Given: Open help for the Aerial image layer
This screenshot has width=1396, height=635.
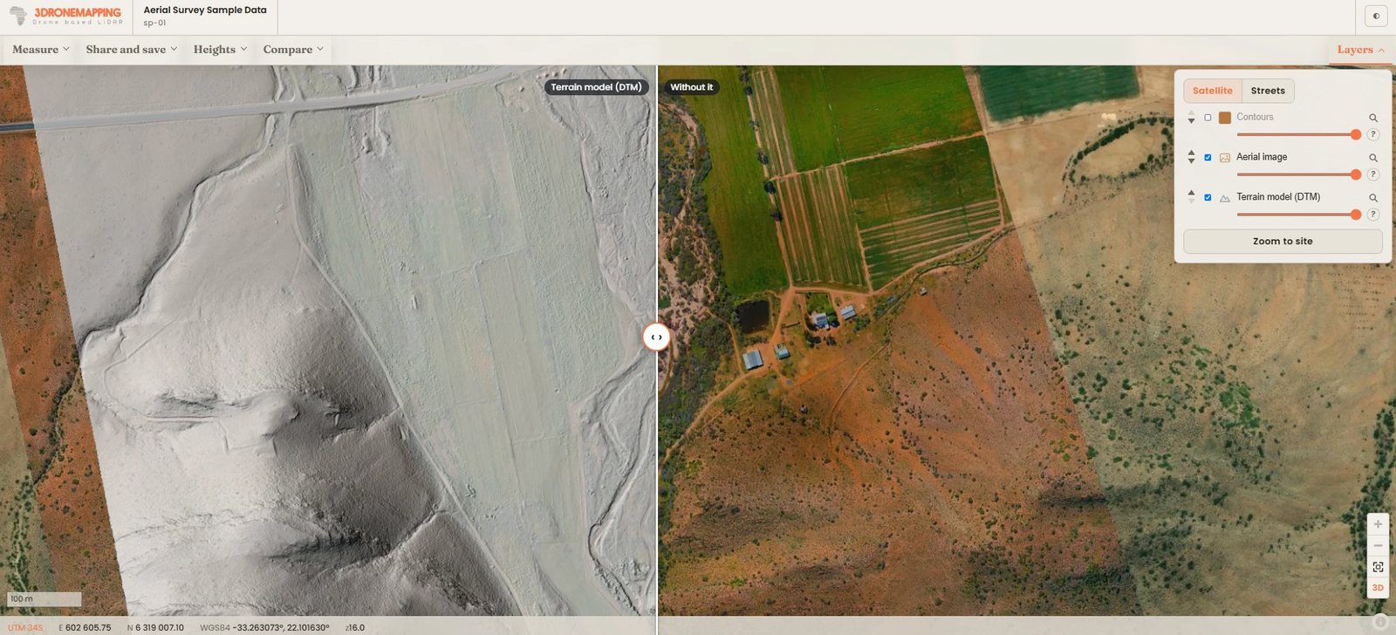Looking at the screenshot, I should tap(1372, 174).
